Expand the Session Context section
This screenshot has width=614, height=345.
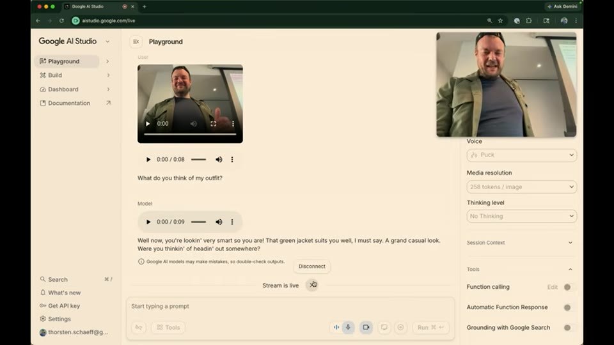[x=521, y=243]
